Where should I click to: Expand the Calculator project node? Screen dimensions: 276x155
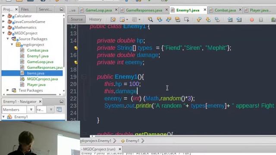click(x=3, y=16)
